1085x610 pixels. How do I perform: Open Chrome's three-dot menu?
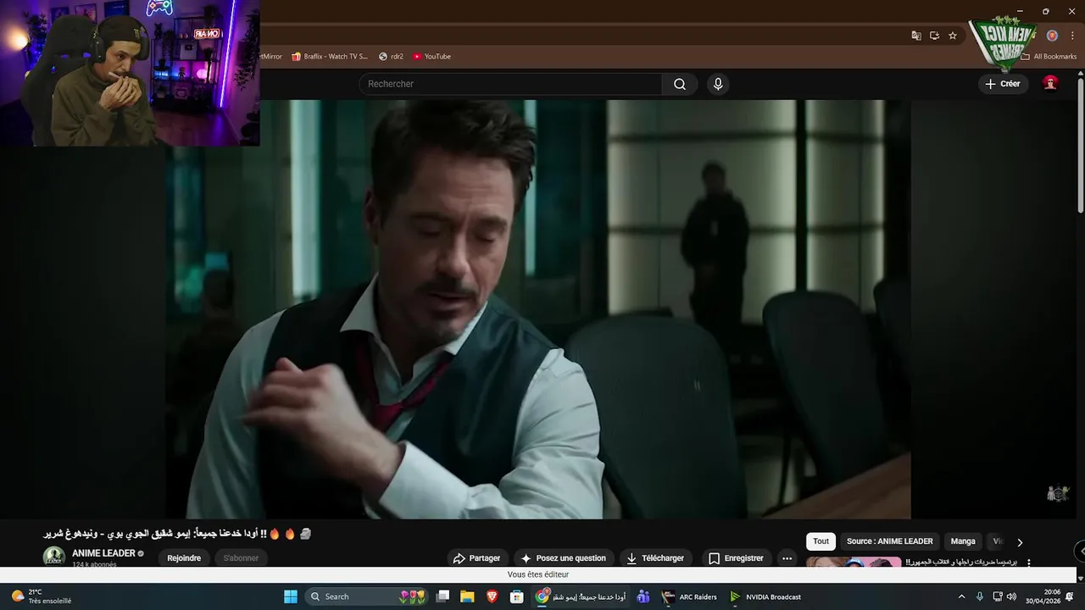coord(1072,36)
